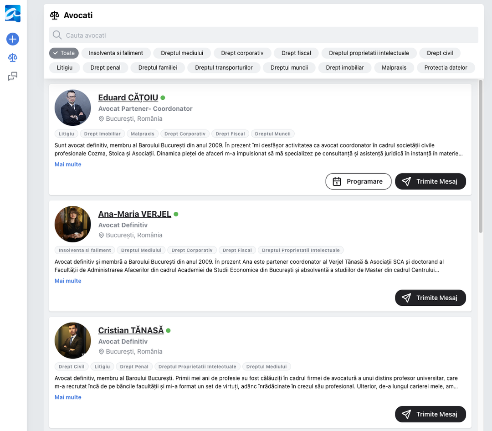The width and height of the screenshot is (492, 431).
Task: Select the Protectia datelor filter chip
Action: (x=446, y=67)
